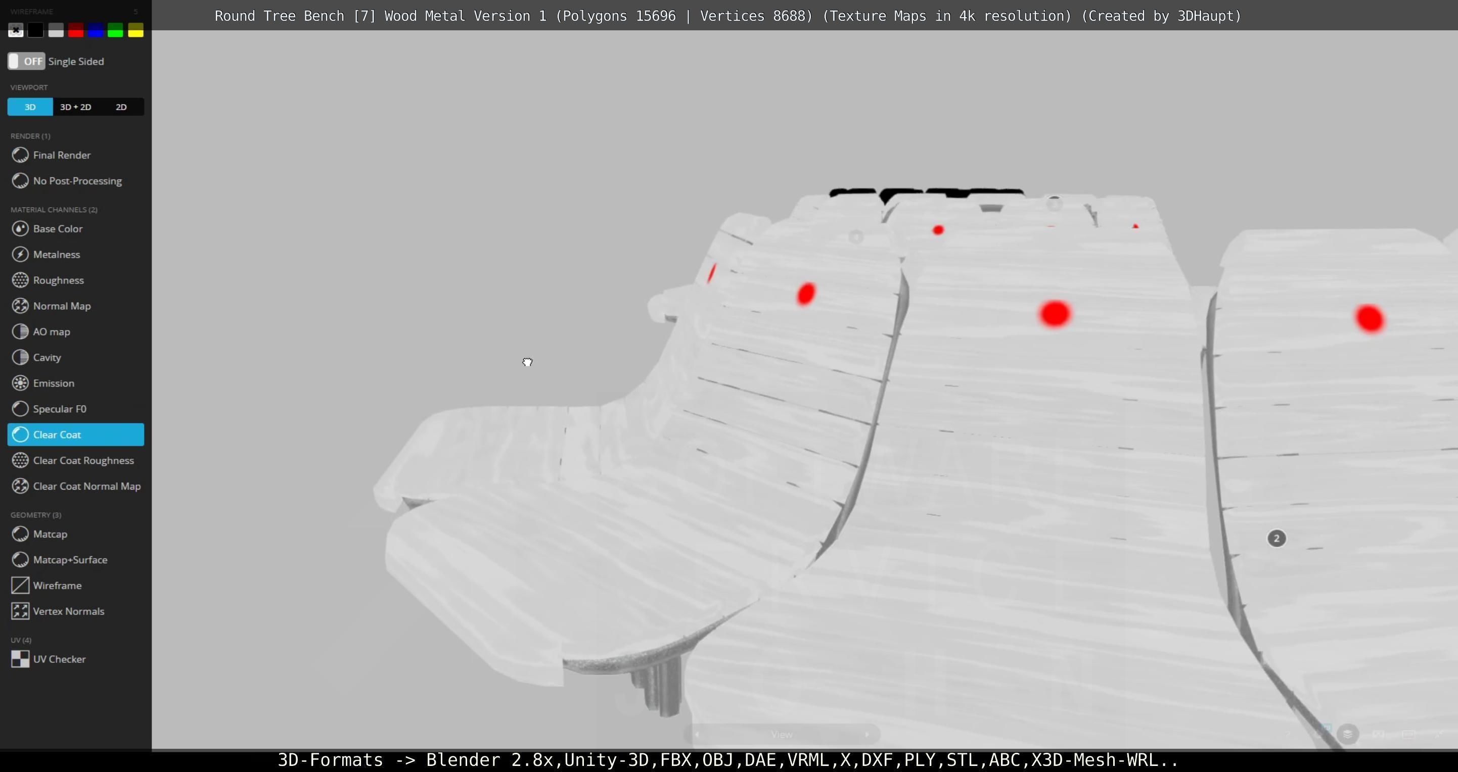The width and height of the screenshot is (1458, 772).
Task: Go to previous View annotation arrow
Action: click(697, 734)
